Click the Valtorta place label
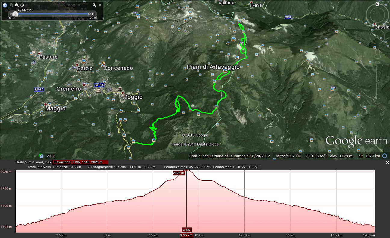The height and width of the screenshot is (238, 390). point(226,3)
